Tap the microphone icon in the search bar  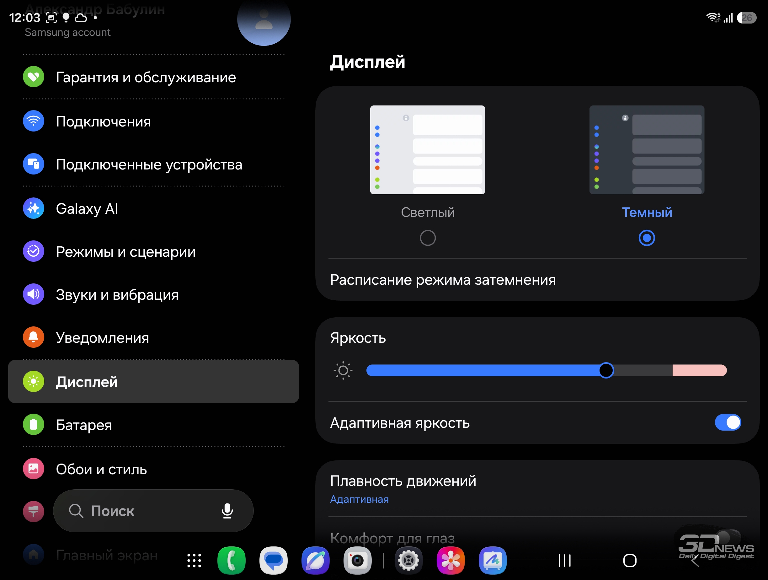(x=227, y=511)
